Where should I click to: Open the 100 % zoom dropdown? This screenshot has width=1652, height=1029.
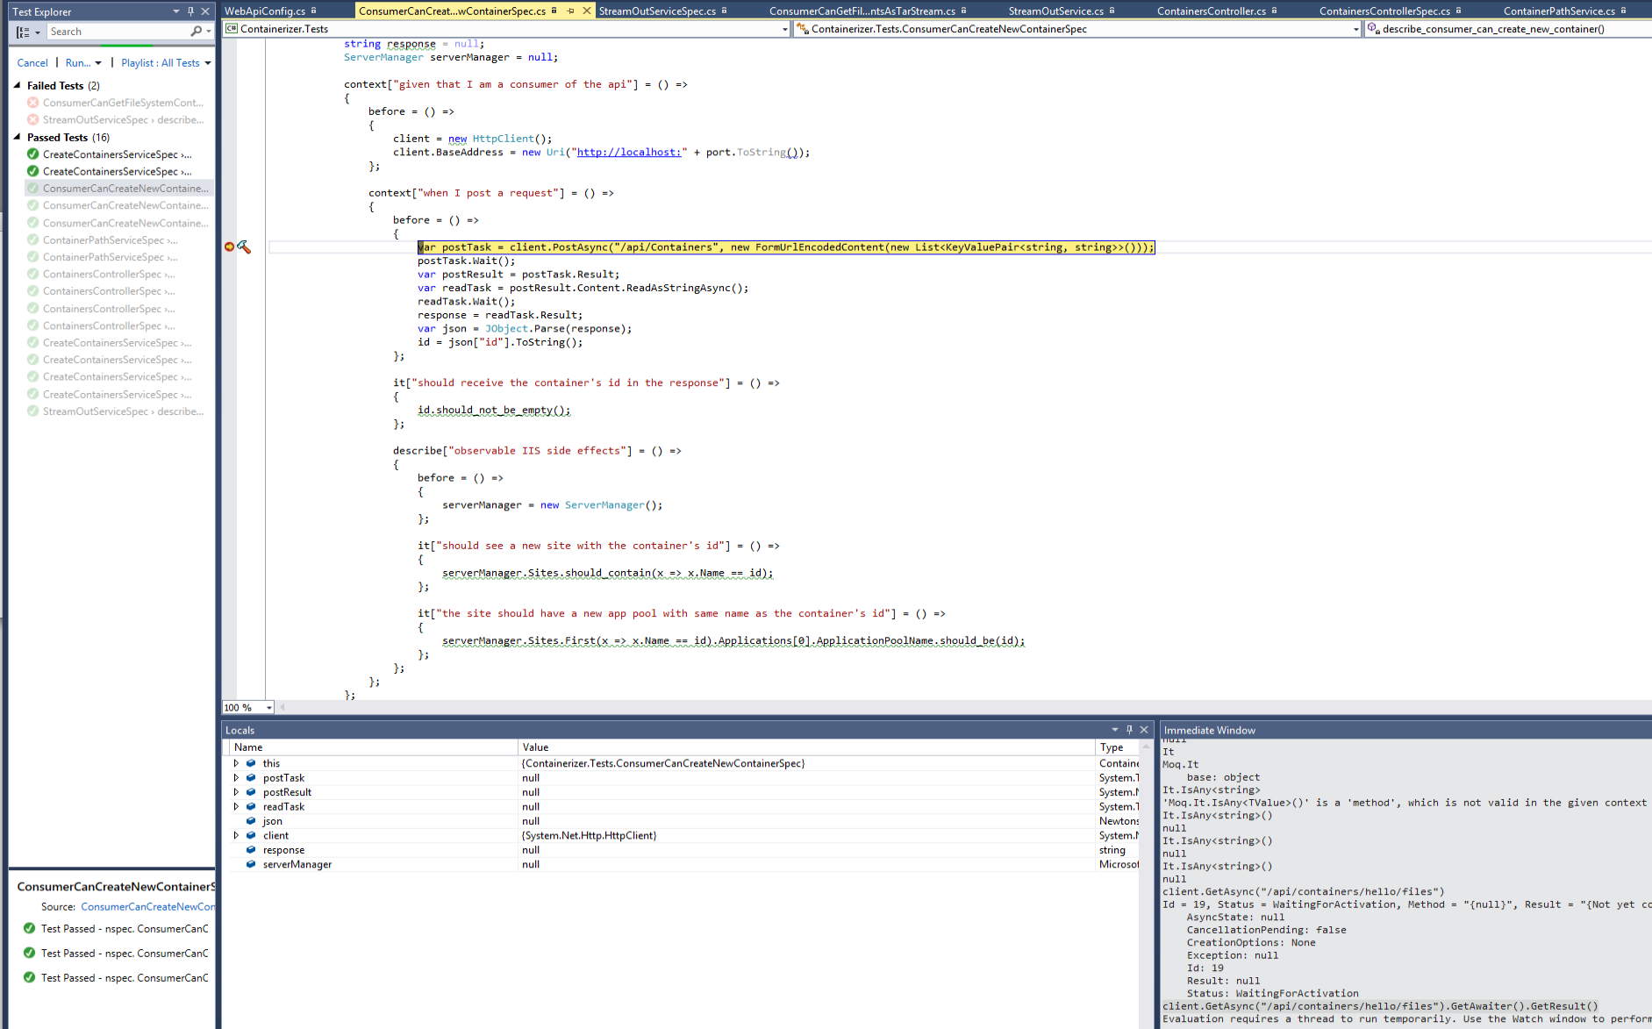click(x=268, y=708)
